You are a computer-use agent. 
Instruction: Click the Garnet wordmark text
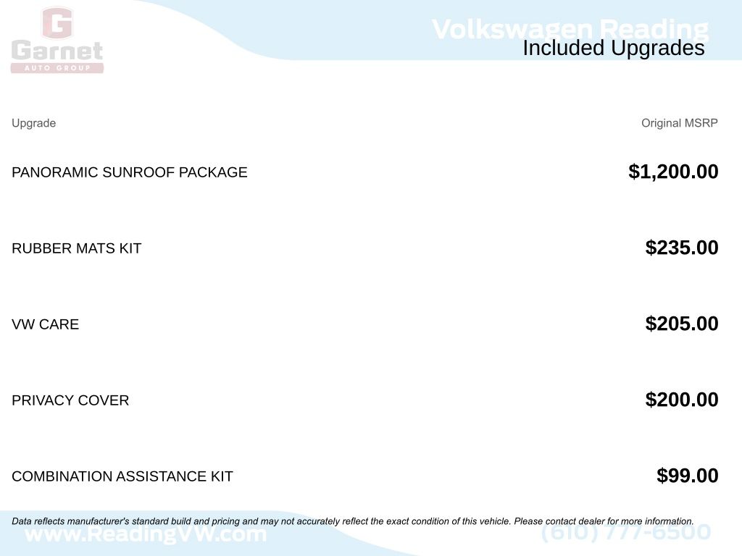(57, 51)
